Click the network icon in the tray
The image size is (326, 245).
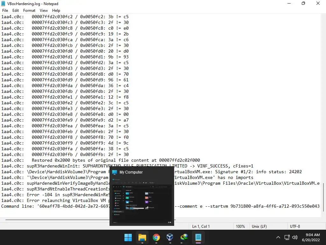point(287,237)
